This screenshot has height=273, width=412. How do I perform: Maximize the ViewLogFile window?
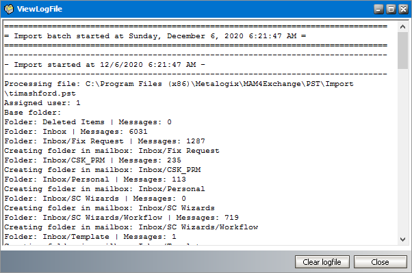389,9
